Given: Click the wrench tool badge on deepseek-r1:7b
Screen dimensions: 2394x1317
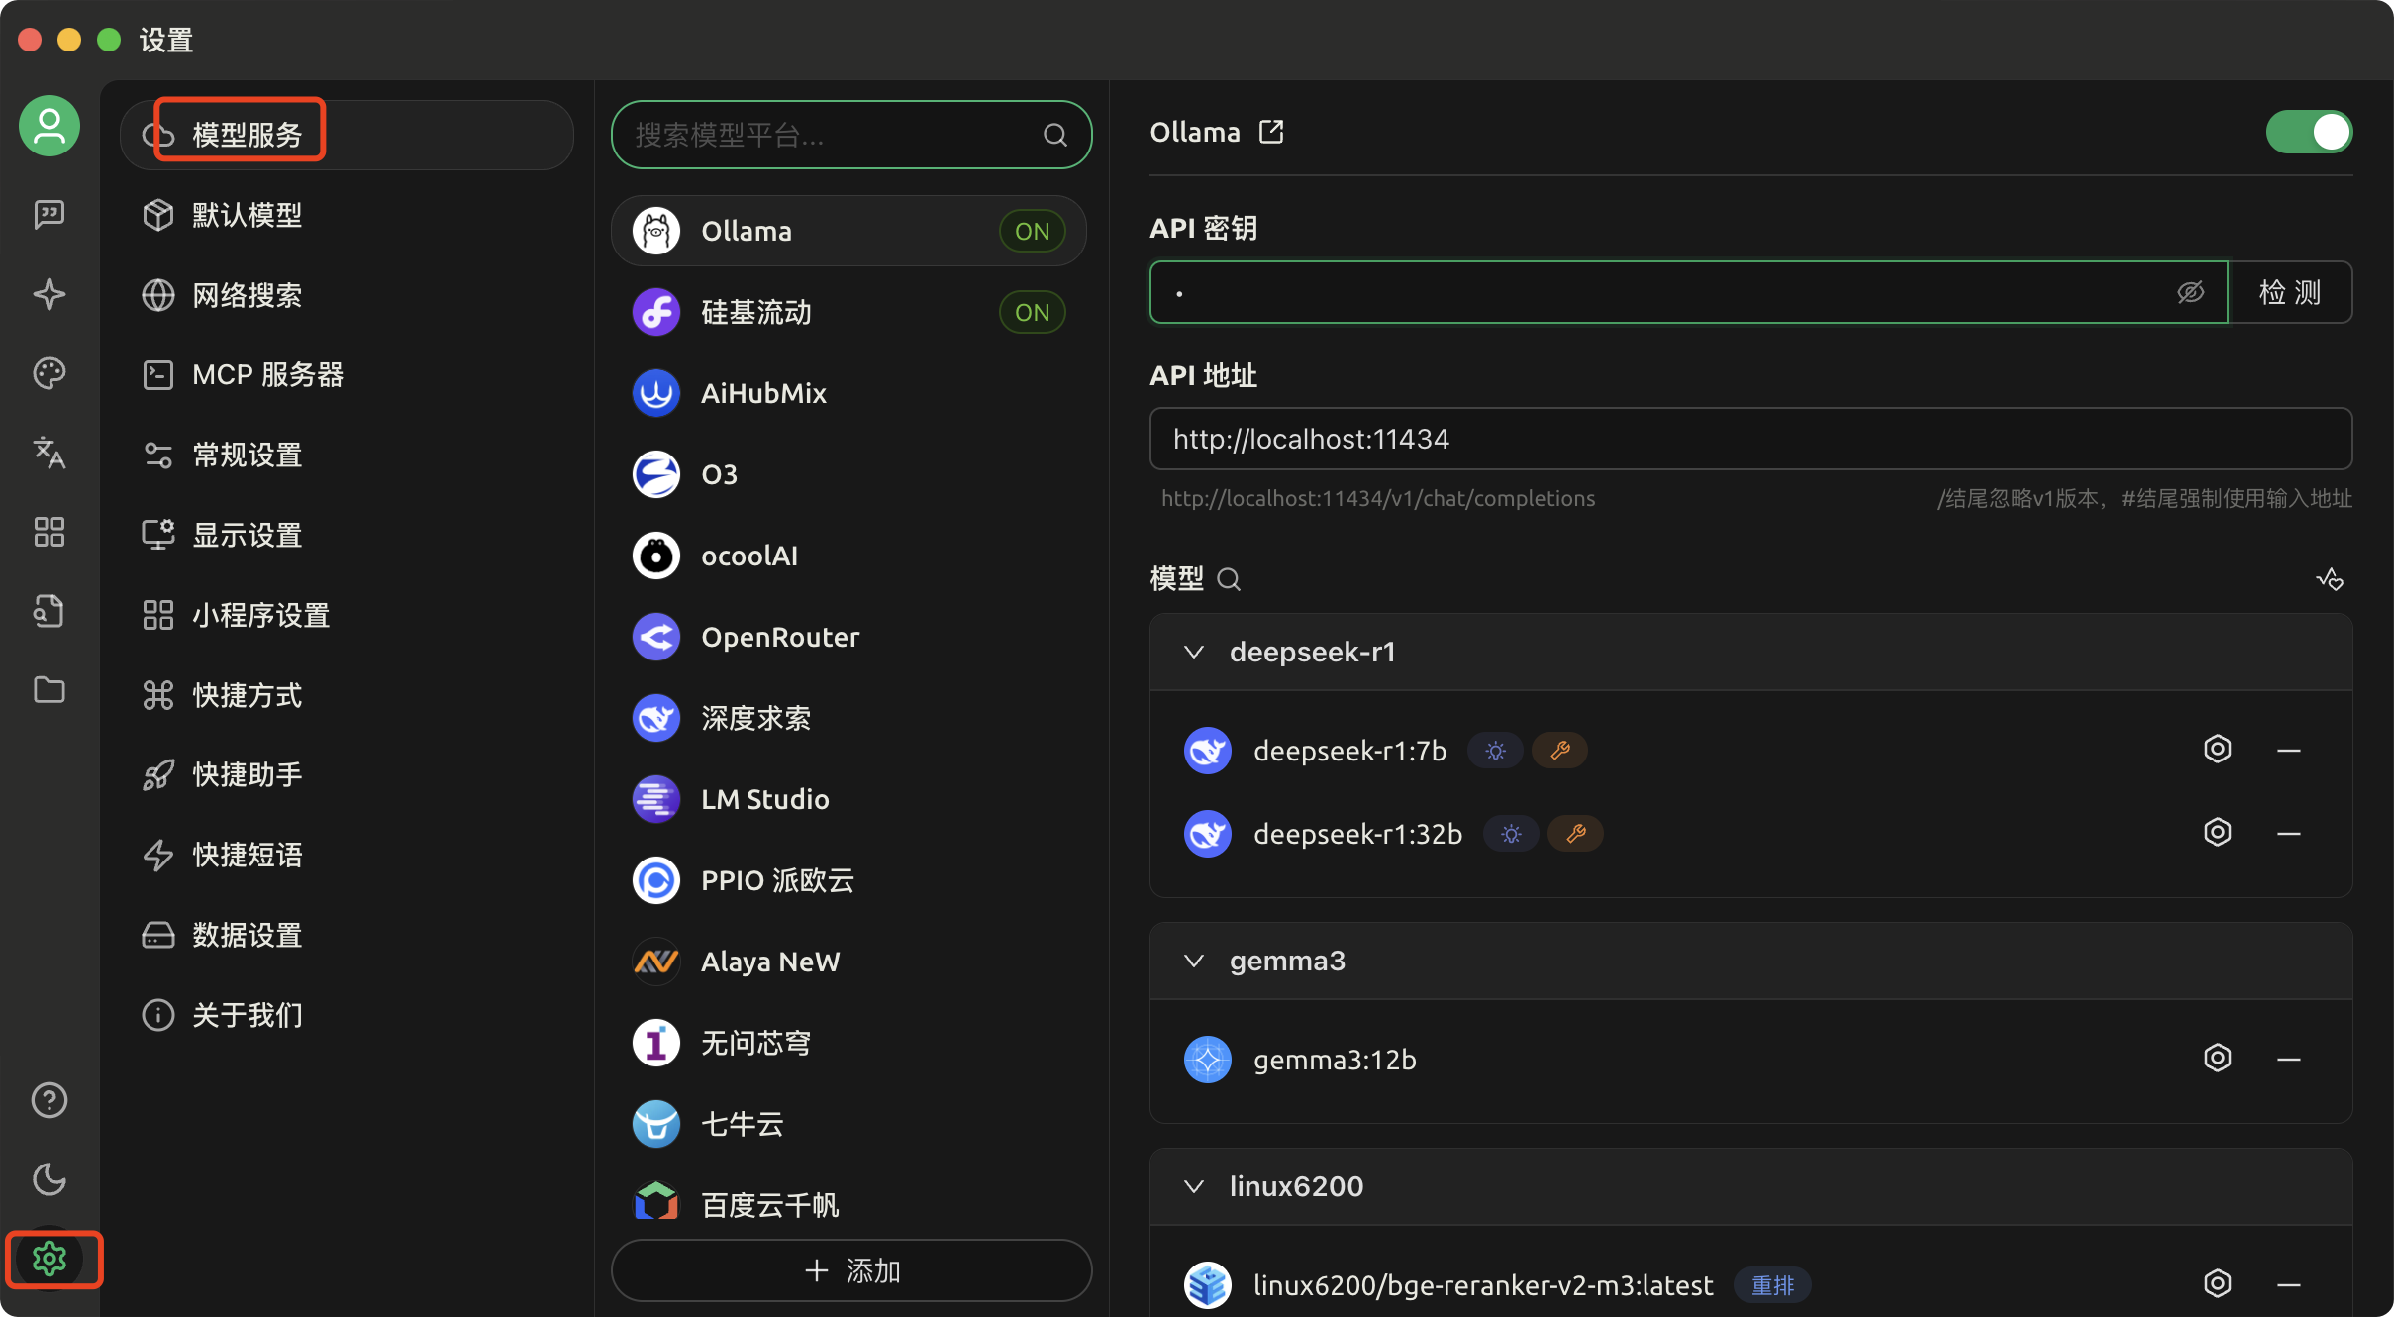Looking at the screenshot, I should 1560,751.
